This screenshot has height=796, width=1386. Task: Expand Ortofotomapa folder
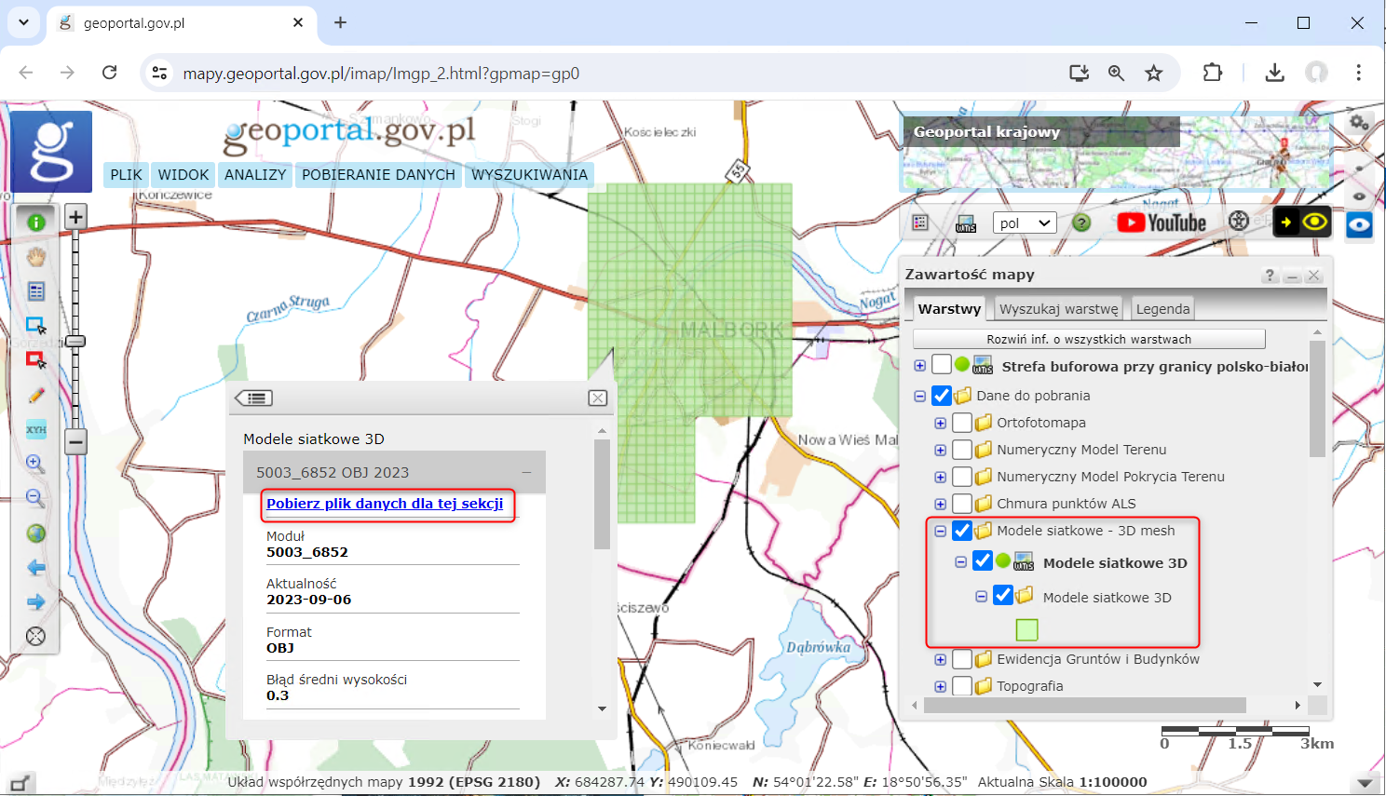pos(941,423)
